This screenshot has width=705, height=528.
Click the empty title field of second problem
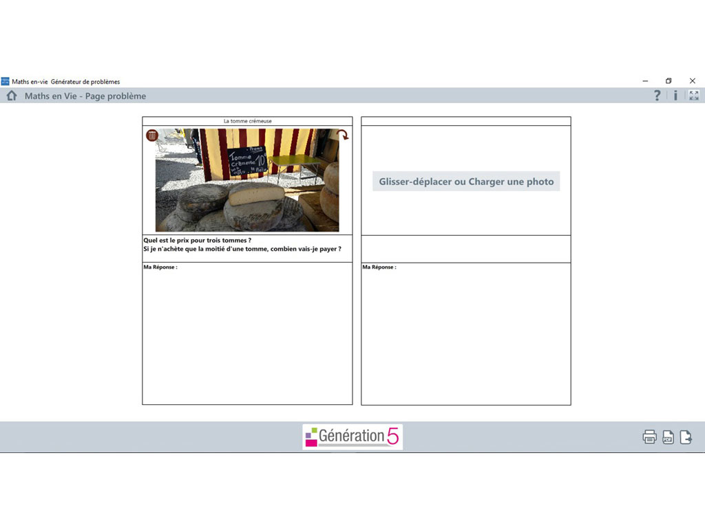point(466,121)
